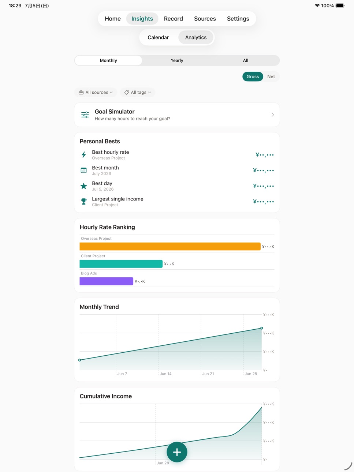
Task: Click the briefcase icon in All sources
Action: (x=81, y=93)
